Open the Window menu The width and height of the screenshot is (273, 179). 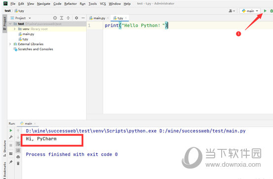[x=115, y=3]
